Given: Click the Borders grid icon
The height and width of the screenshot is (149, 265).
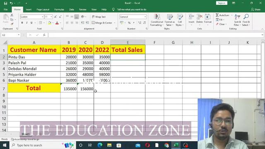Looking at the screenshot, I should [x=40, y=23].
